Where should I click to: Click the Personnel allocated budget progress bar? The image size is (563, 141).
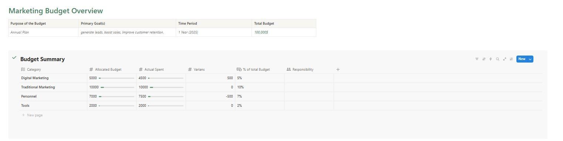[x=117, y=96]
